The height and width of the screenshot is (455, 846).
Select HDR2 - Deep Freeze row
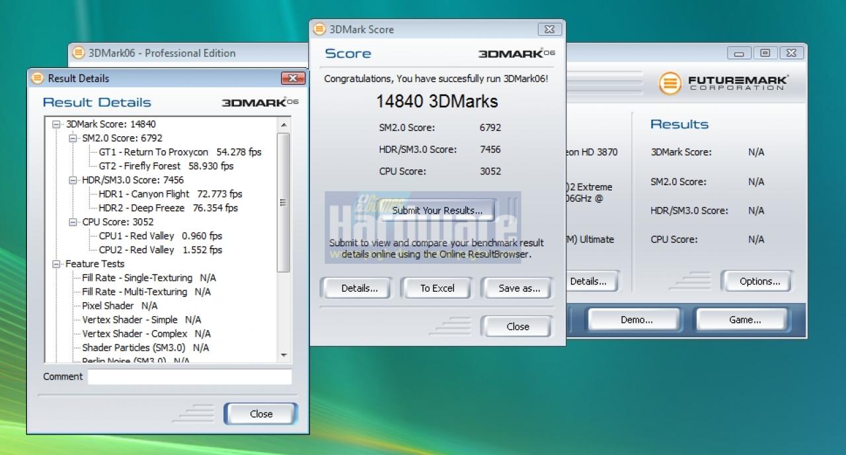click(x=168, y=208)
